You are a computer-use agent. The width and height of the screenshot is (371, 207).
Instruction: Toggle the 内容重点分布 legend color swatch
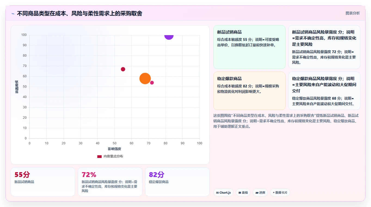tap(99, 156)
